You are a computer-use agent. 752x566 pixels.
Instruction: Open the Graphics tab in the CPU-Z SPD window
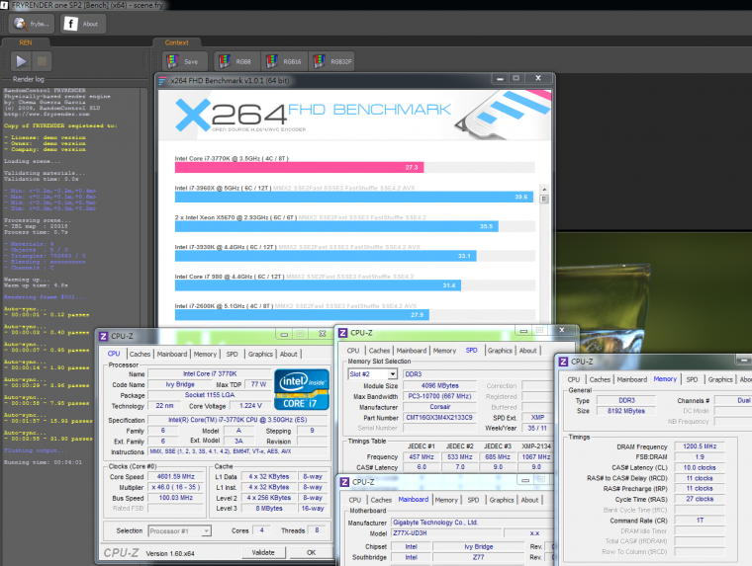tap(500, 350)
